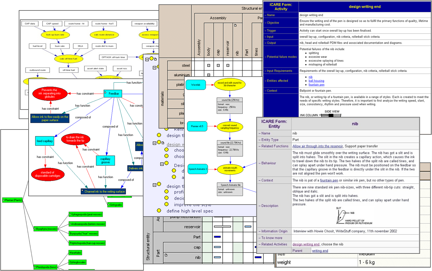Toggle the steel and reservoir matrix checkbox
The image size is (432, 271).
point(228,65)
